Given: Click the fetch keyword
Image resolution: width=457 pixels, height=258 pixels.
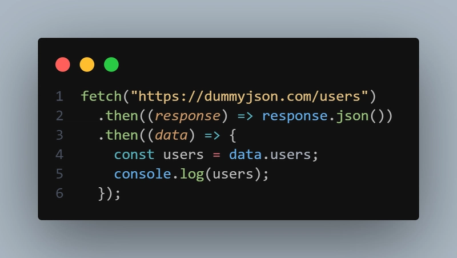Looking at the screenshot, I should pos(101,96).
